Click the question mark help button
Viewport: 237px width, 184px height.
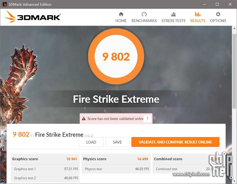(x=147, y=119)
